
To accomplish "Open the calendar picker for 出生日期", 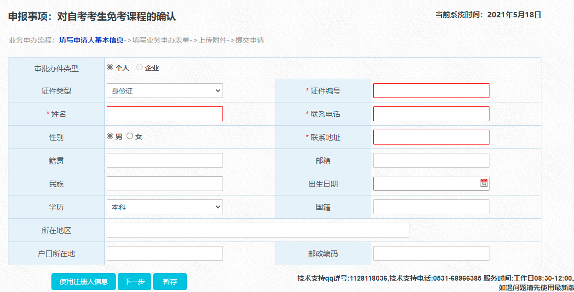I will pyautogui.click(x=484, y=183).
